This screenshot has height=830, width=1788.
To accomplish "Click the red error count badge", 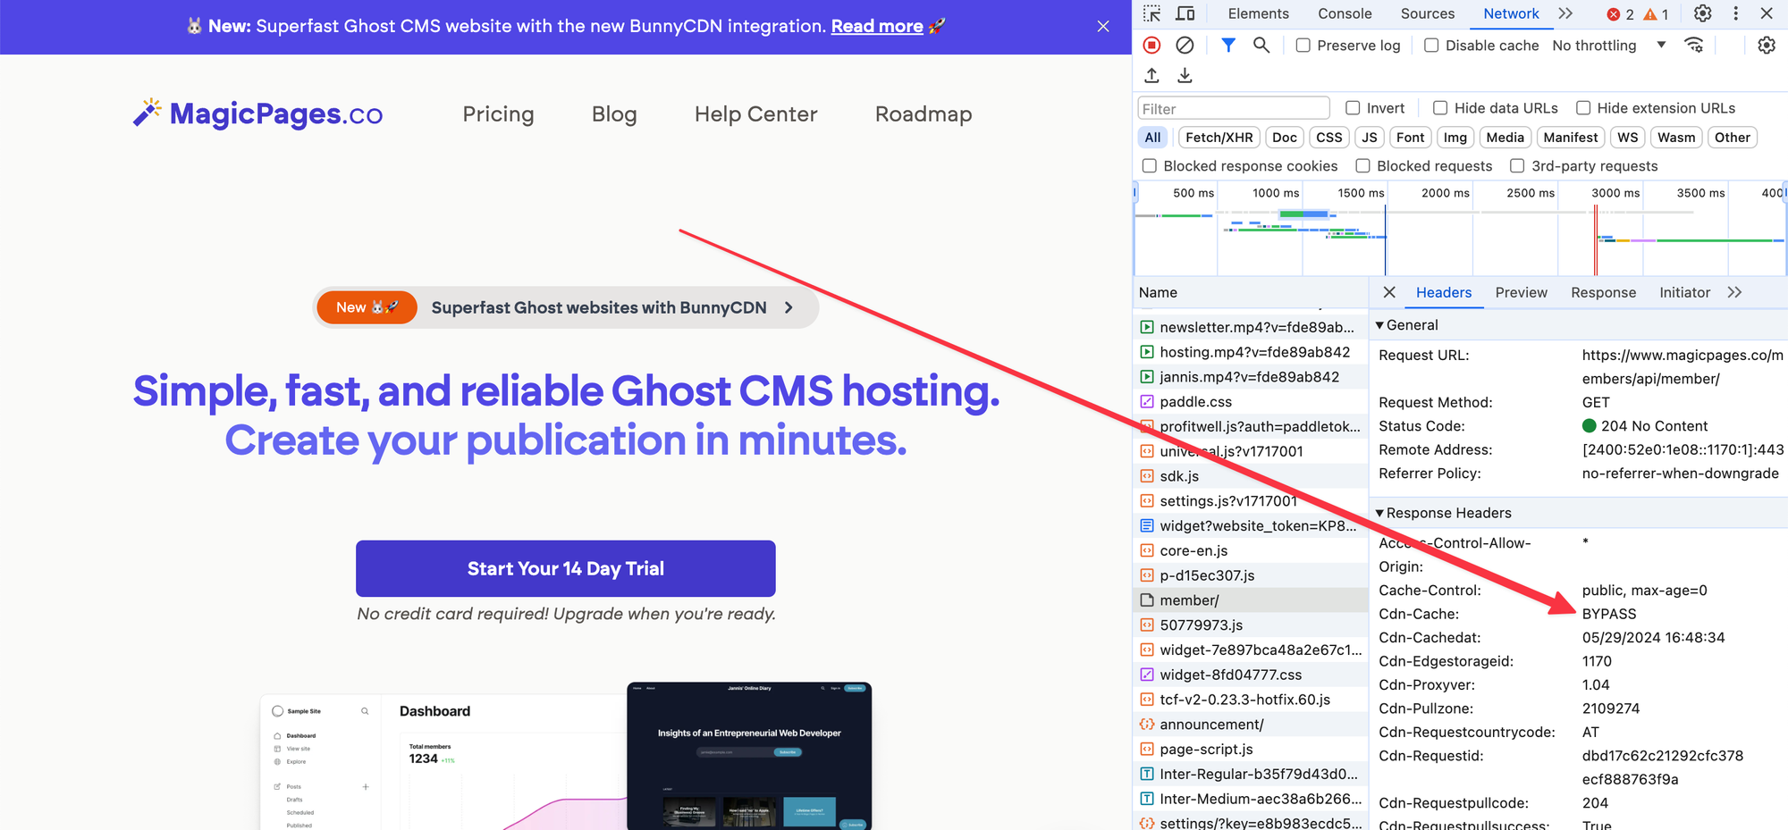I will click(1621, 14).
